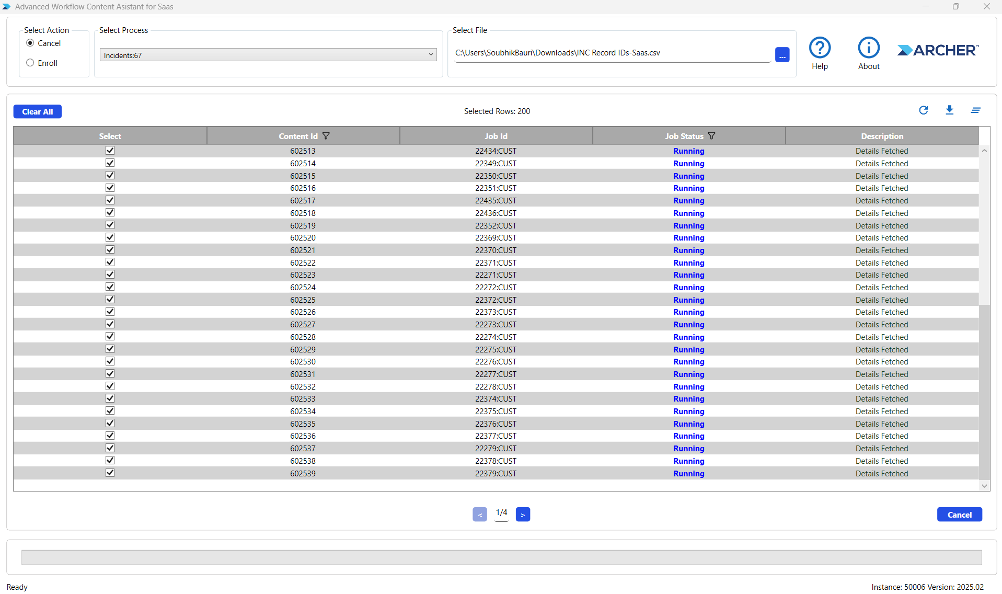Click Job Id cell 22369:CUST

coord(496,237)
